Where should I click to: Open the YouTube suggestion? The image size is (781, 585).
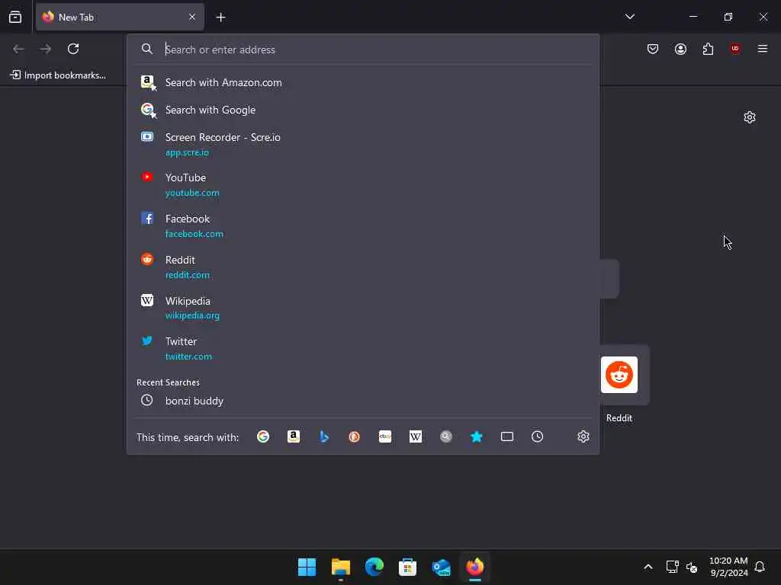click(363, 184)
